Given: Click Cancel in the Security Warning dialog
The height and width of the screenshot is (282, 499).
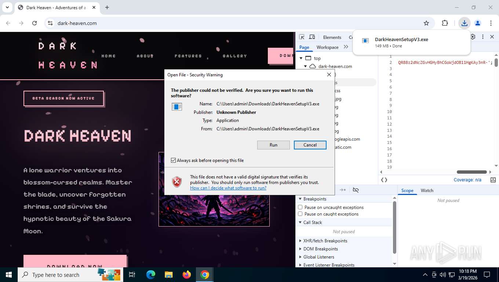Looking at the screenshot, I should pos(310,145).
